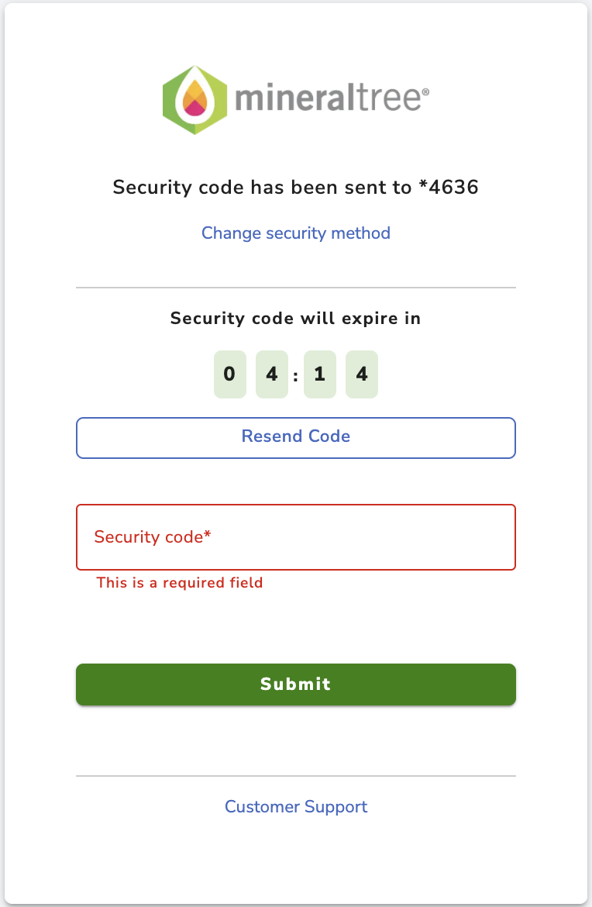The image size is (592, 907).
Task: Click the last seconds digit of the countdown
Action: coord(362,374)
